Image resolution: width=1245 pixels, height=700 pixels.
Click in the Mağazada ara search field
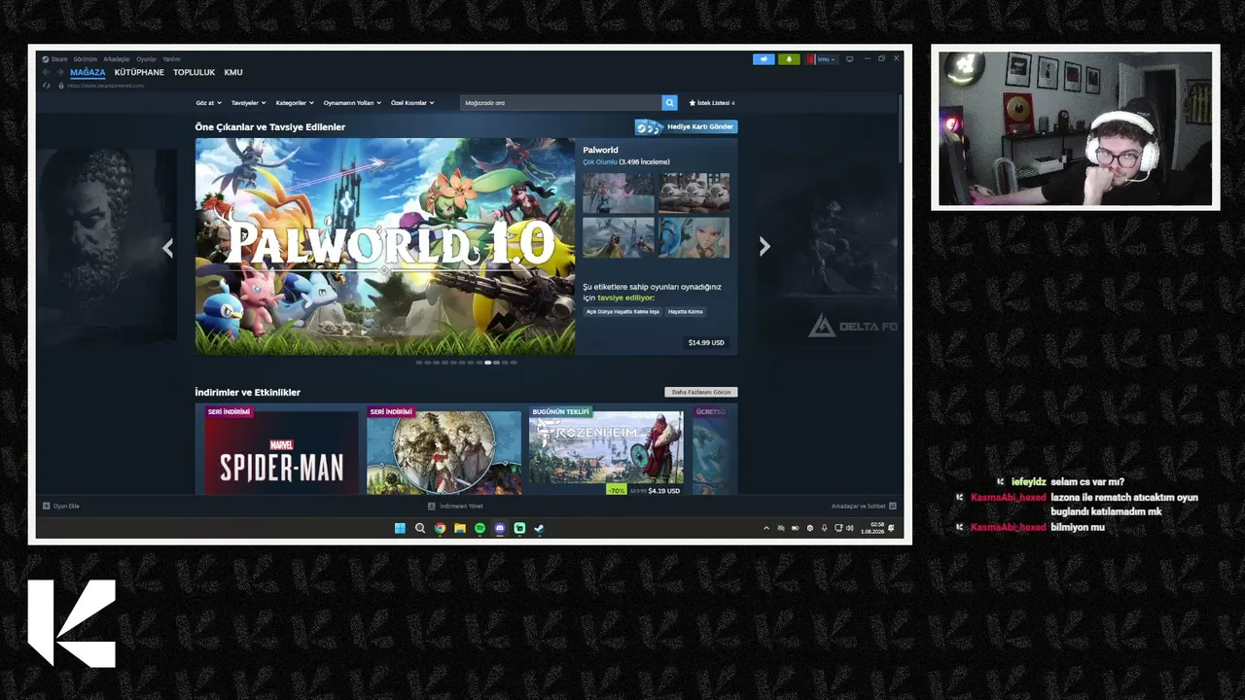tap(561, 102)
